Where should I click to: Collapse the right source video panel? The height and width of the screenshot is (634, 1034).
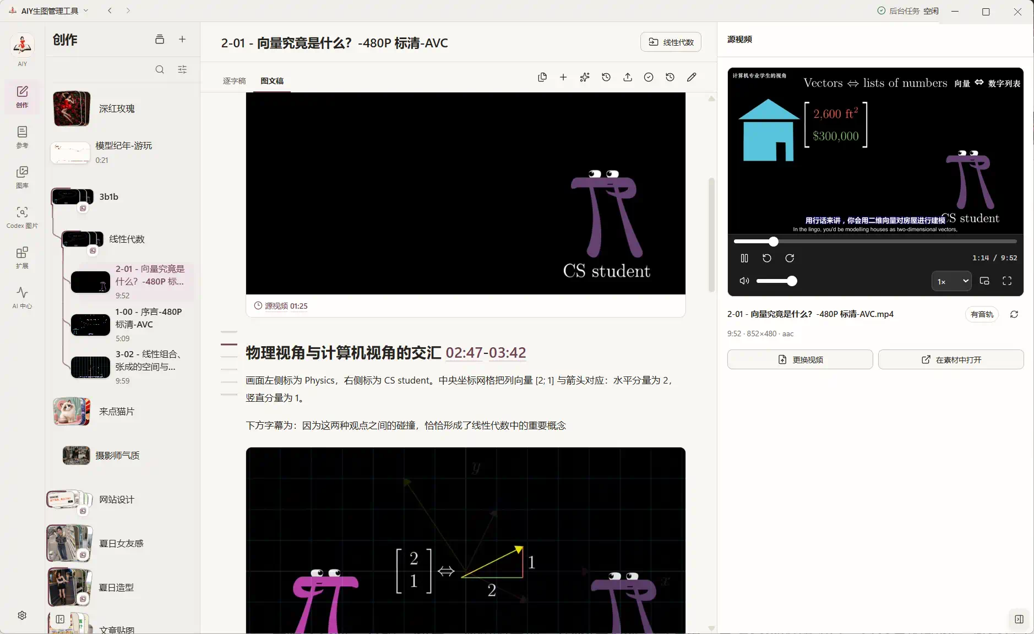(x=1019, y=619)
